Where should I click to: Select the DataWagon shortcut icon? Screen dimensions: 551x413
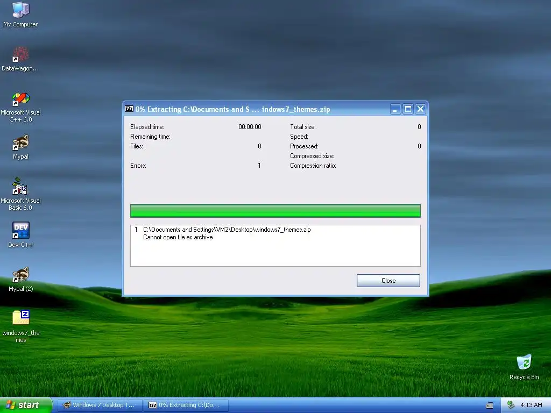[x=20, y=59]
